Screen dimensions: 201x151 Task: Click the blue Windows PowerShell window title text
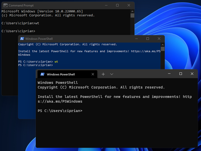[x=39, y=39]
